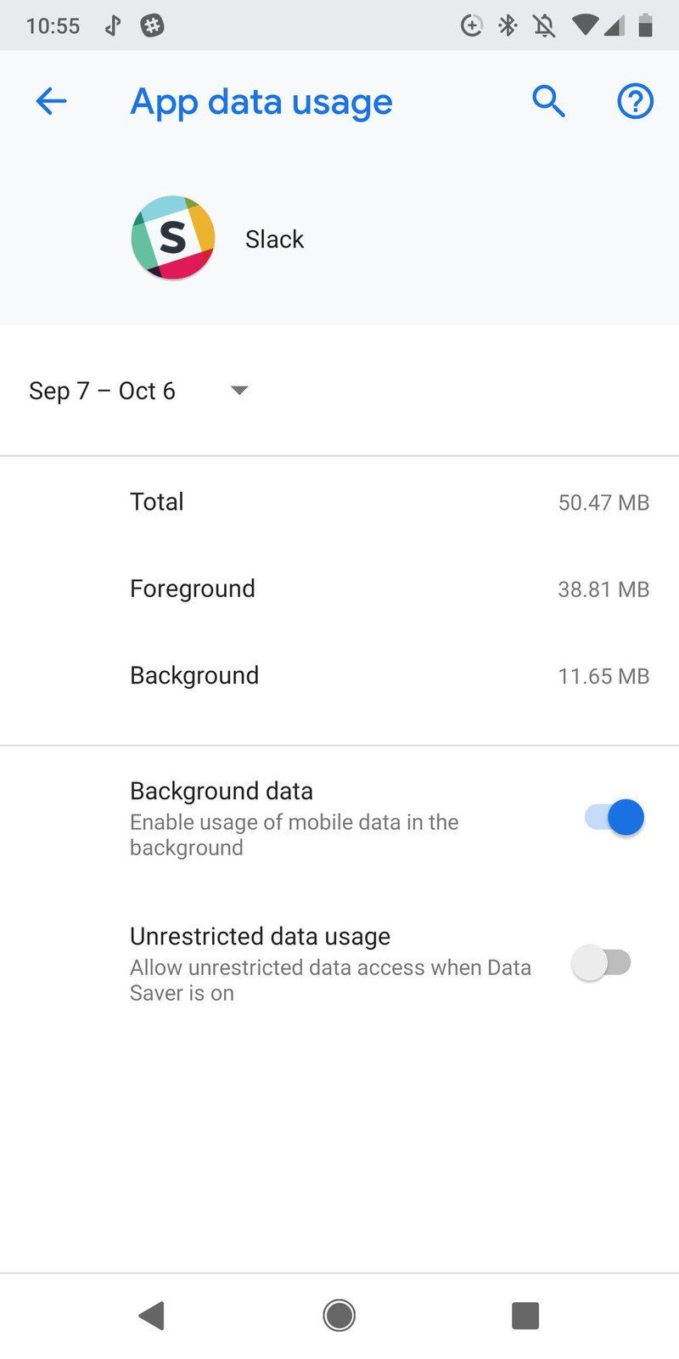Open recent apps with the square navigation button
This screenshot has width=679, height=1359.
(x=525, y=1314)
